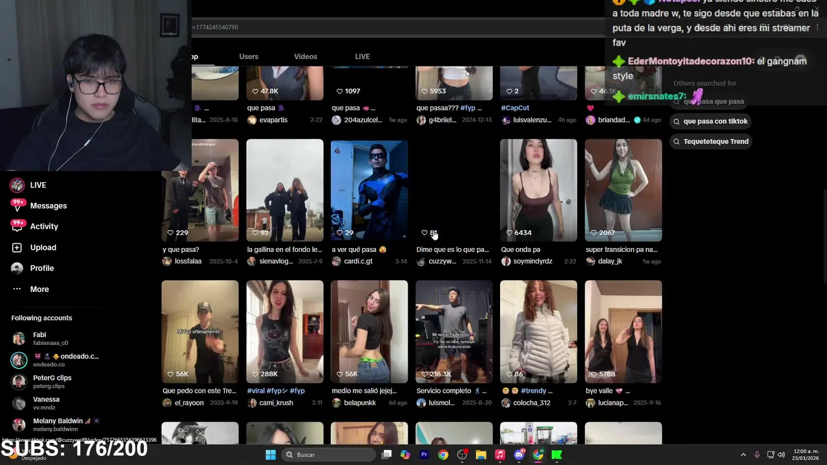The width and height of the screenshot is (827, 465).
Task: Click the heart icon showing 2067 likes
Action: pyautogui.click(x=594, y=232)
